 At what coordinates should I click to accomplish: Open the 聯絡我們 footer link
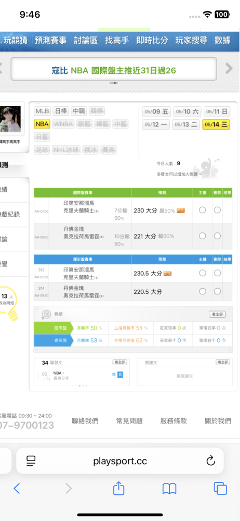coord(85,421)
